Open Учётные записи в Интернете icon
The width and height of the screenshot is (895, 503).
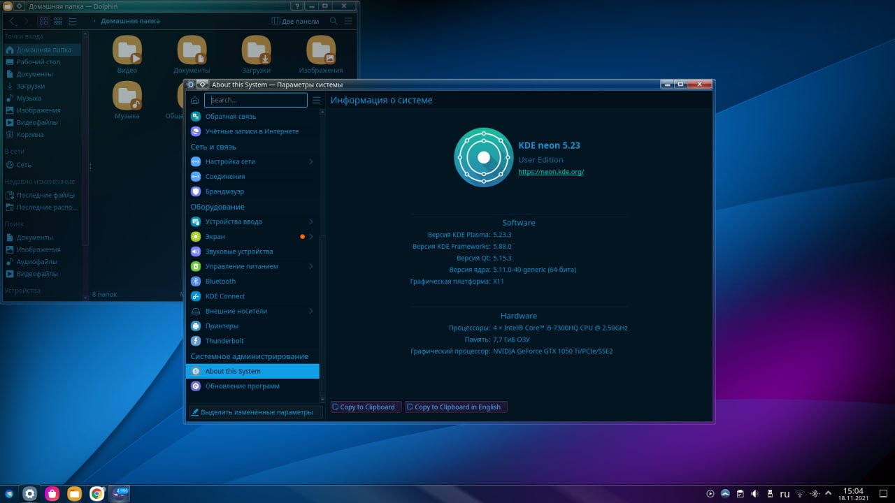(196, 131)
